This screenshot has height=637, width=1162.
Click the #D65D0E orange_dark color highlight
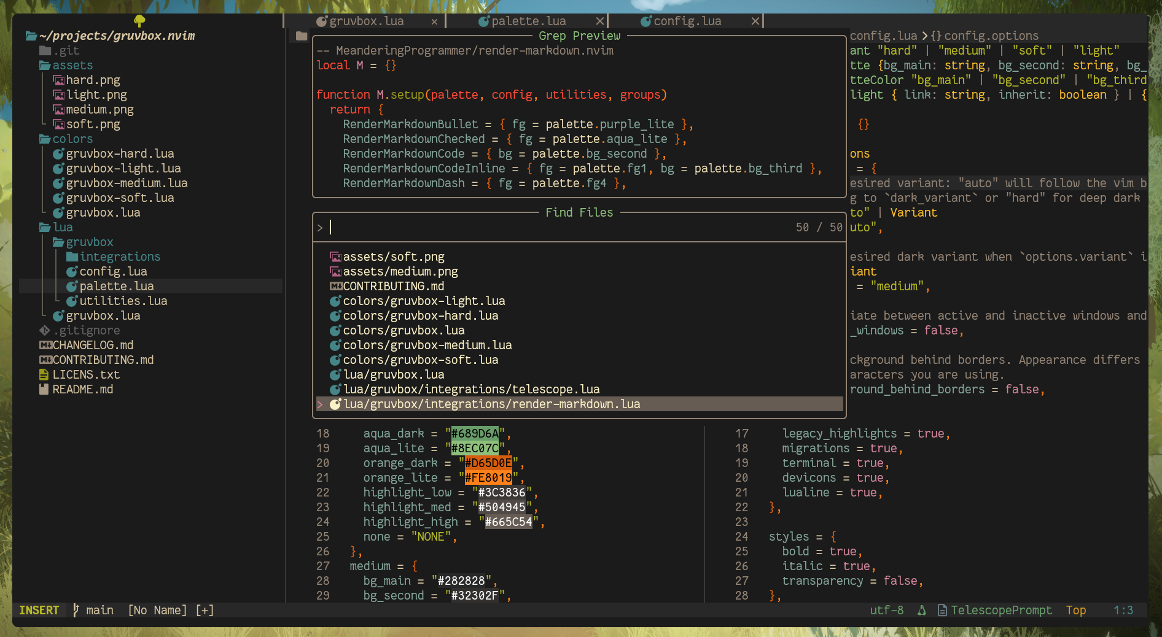coord(488,463)
